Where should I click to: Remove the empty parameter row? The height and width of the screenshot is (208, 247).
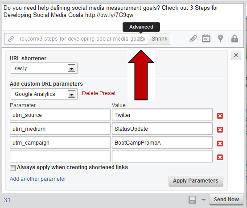tap(220, 157)
